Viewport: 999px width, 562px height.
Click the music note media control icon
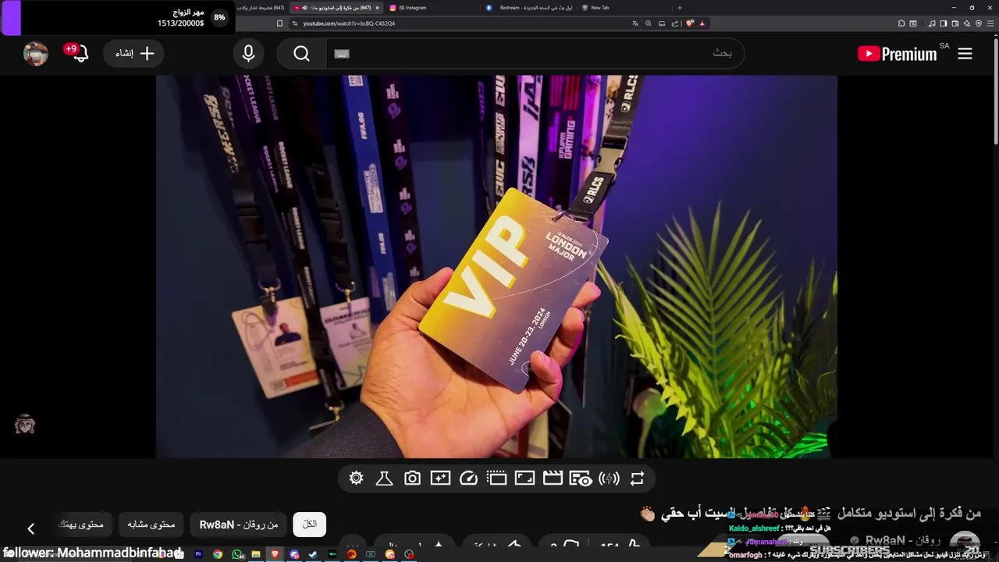pos(932,23)
